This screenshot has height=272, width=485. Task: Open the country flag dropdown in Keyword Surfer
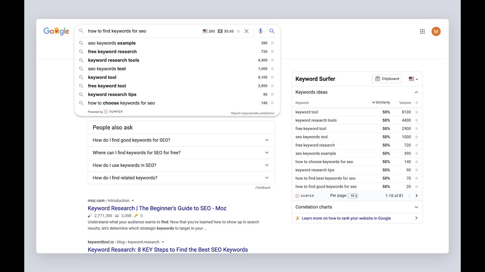pyautogui.click(x=413, y=79)
